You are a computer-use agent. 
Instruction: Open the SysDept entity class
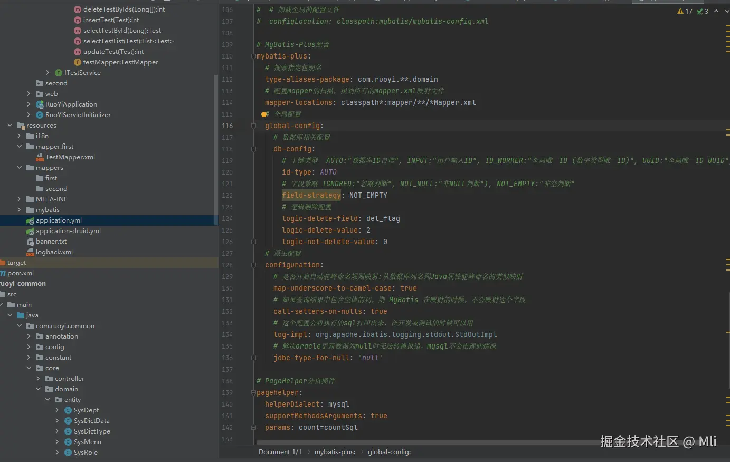coord(86,410)
